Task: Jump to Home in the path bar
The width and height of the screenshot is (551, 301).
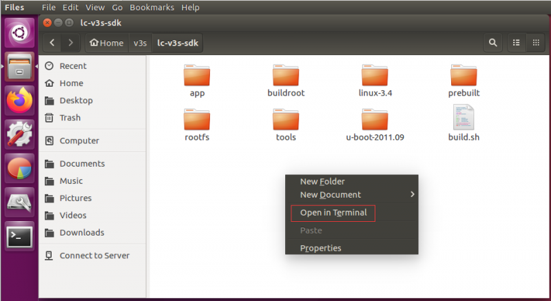Action: [107, 43]
